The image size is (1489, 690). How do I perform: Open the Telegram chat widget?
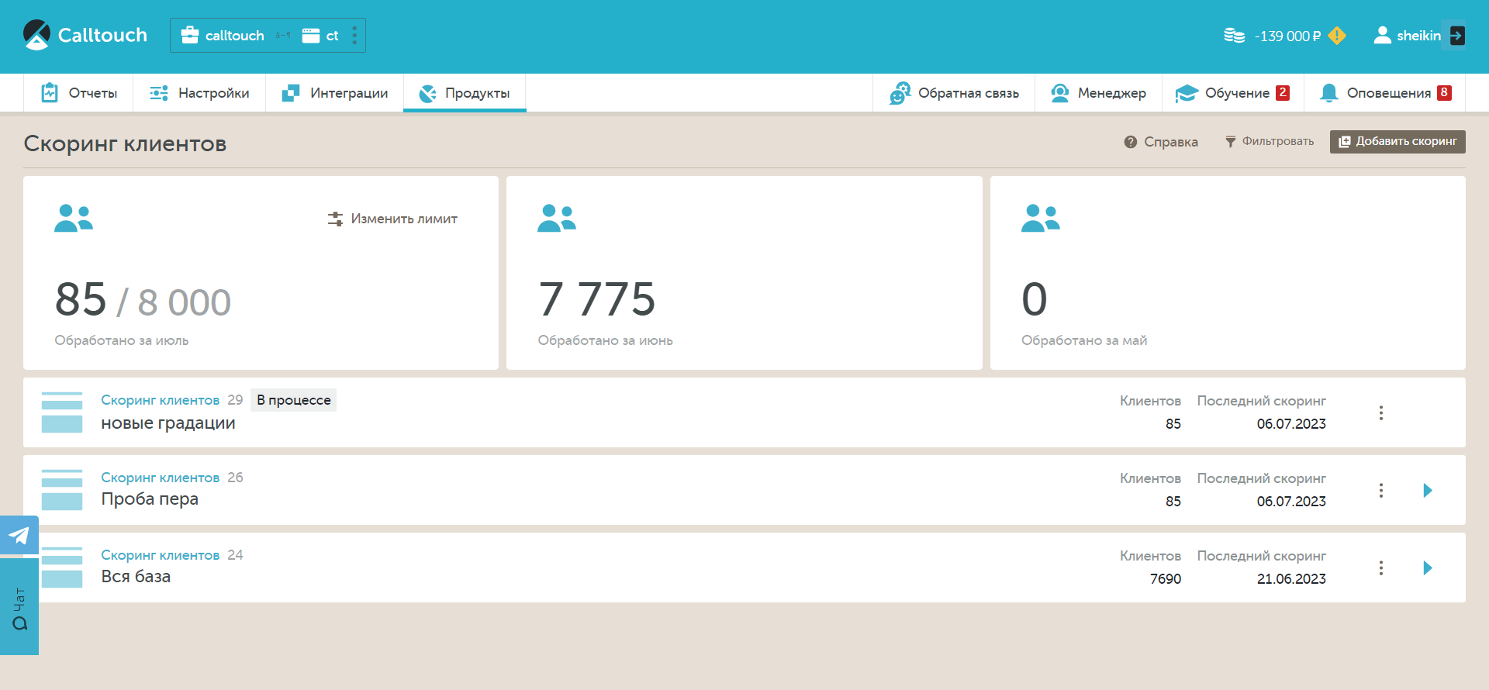[19, 535]
